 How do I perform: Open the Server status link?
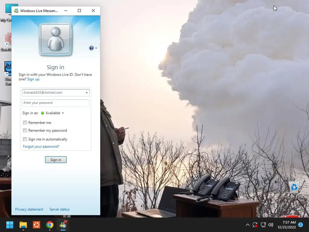click(x=59, y=209)
